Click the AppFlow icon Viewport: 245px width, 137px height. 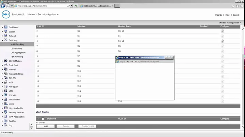[x=6, y=121]
